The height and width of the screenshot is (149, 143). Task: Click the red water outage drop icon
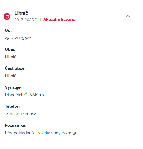[7, 16]
